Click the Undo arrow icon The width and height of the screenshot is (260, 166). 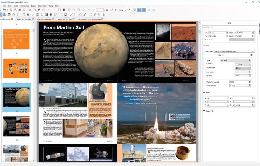(x=49, y=10)
